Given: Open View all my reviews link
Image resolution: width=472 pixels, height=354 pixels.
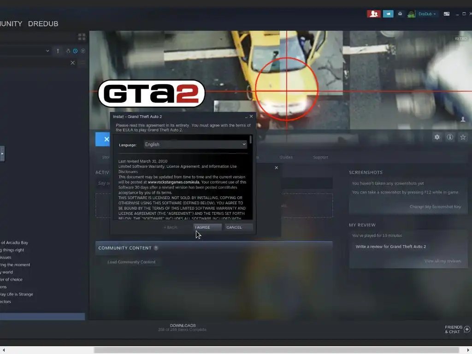Looking at the screenshot, I should [442, 261].
